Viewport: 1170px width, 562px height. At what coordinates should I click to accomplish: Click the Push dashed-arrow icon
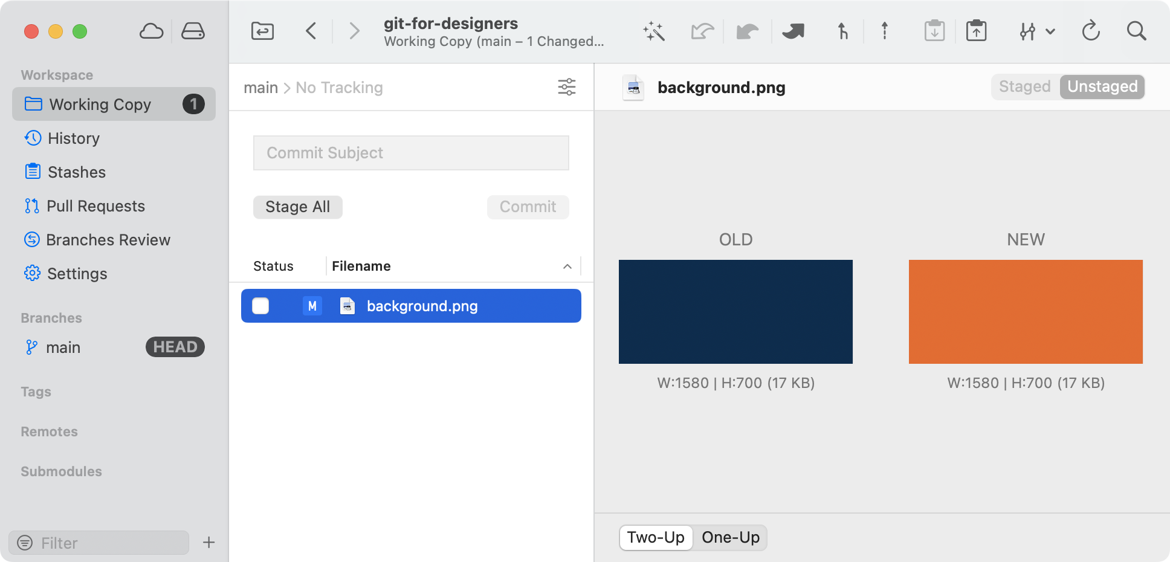click(x=884, y=31)
